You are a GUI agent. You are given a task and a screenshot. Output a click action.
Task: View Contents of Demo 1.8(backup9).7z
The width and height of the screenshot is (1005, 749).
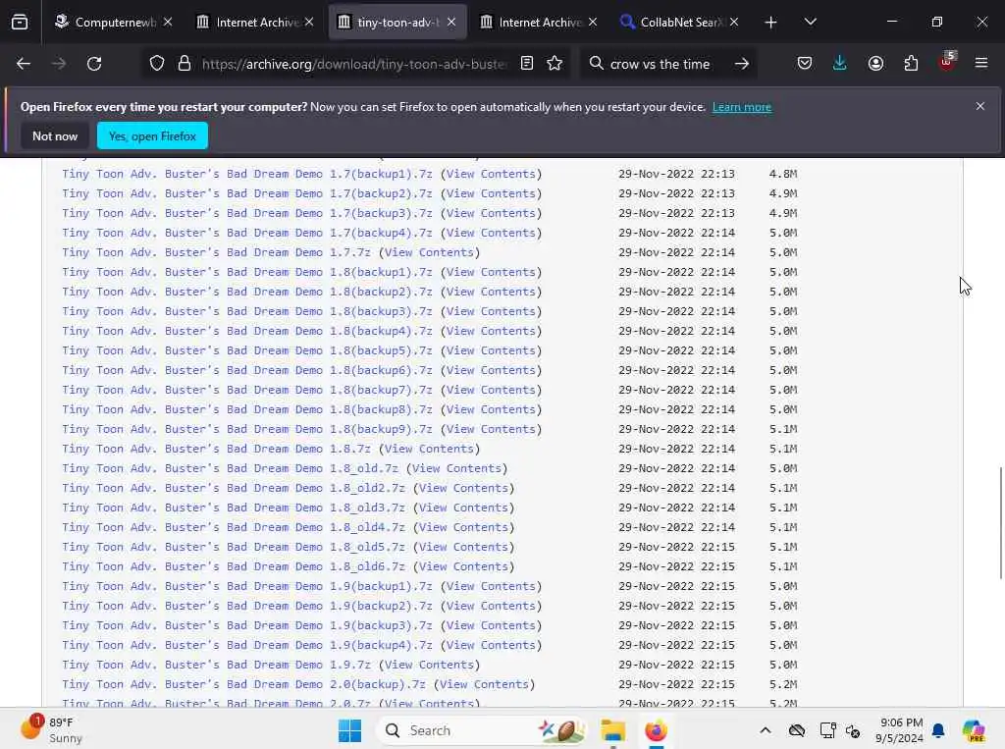(491, 429)
